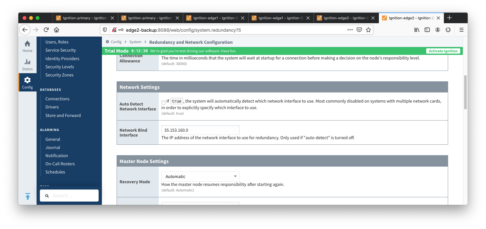The height and width of the screenshot is (229, 486).
Task: Save page to Pocket
Action: pyautogui.click(x=359, y=30)
